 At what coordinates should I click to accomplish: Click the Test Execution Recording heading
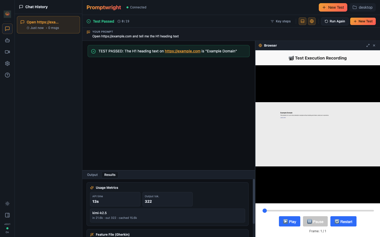pyautogui.click(x=318, y=58)
